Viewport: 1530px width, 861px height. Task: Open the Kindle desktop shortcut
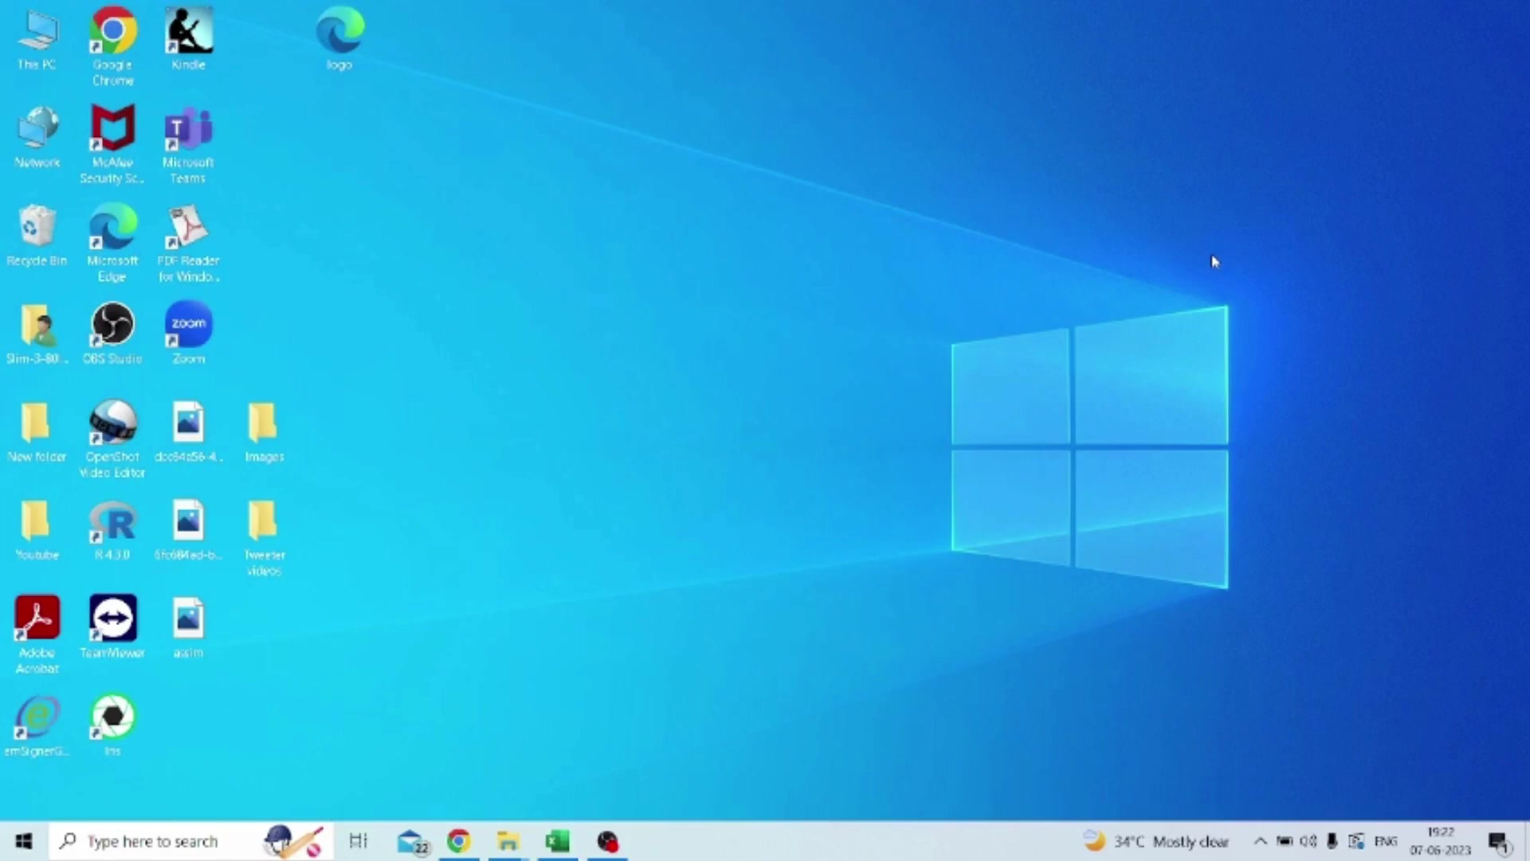pyautogui.click(x=188, y=39)
